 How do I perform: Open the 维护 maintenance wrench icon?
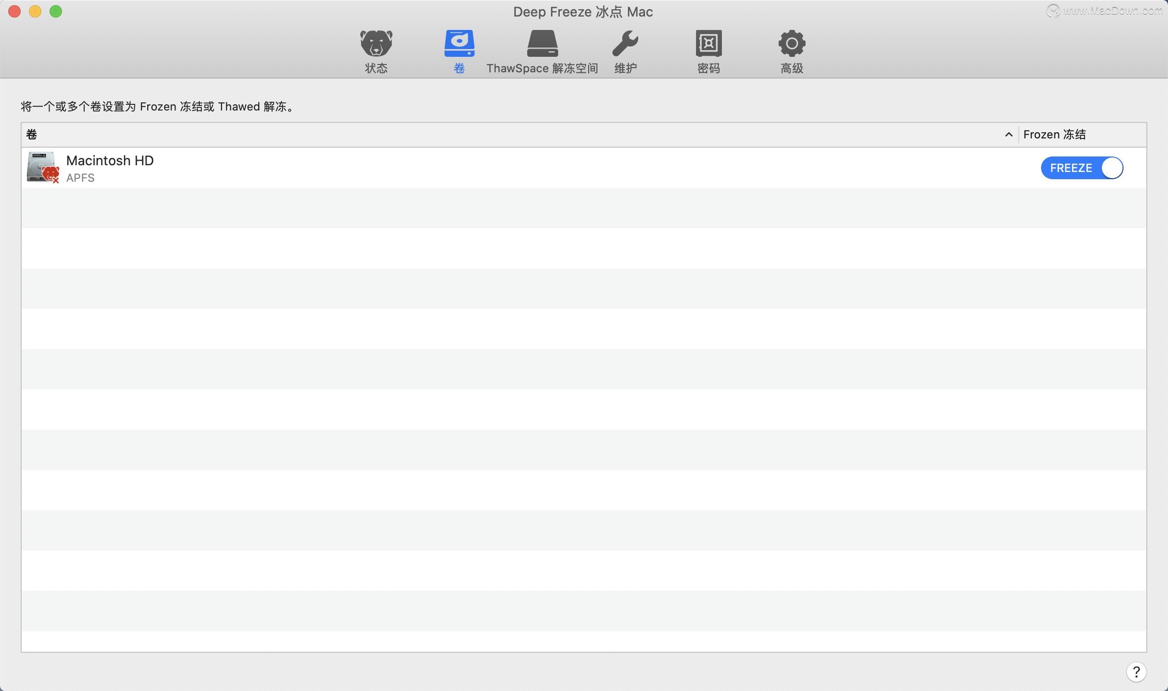(x=625, y=43)
